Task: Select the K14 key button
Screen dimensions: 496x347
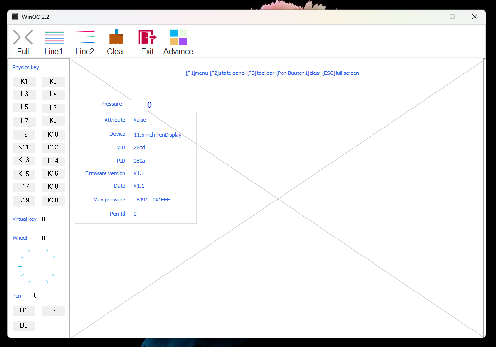Action: 53,161
